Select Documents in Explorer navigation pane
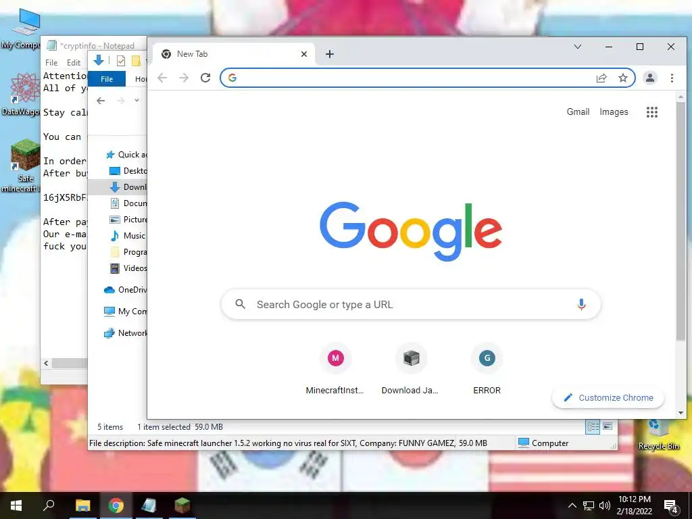This screenshot has height=519, width=692. click(x=128, y=203)
